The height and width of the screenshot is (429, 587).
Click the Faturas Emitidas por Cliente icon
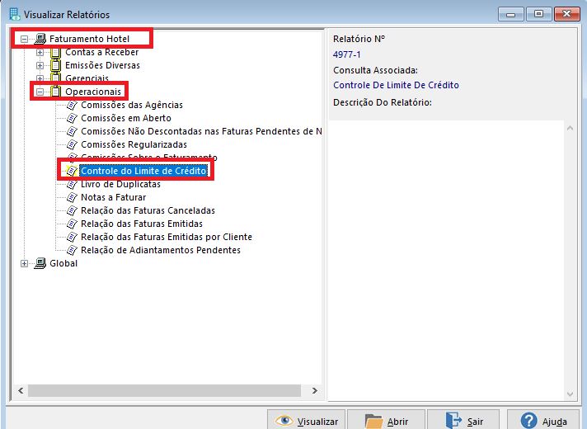click(x=72, y=237)
